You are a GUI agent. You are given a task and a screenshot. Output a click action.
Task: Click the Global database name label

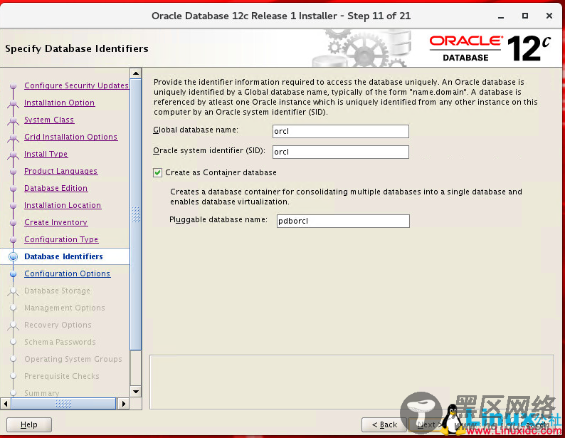point(196,130)
